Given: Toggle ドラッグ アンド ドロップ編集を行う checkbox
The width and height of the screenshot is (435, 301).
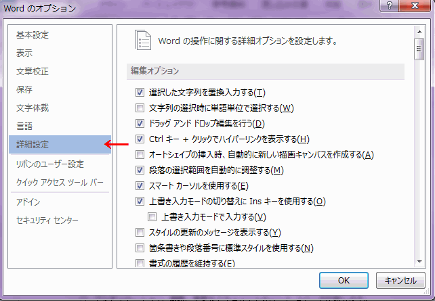Looking at the screenshot, I should coord(140,123).
